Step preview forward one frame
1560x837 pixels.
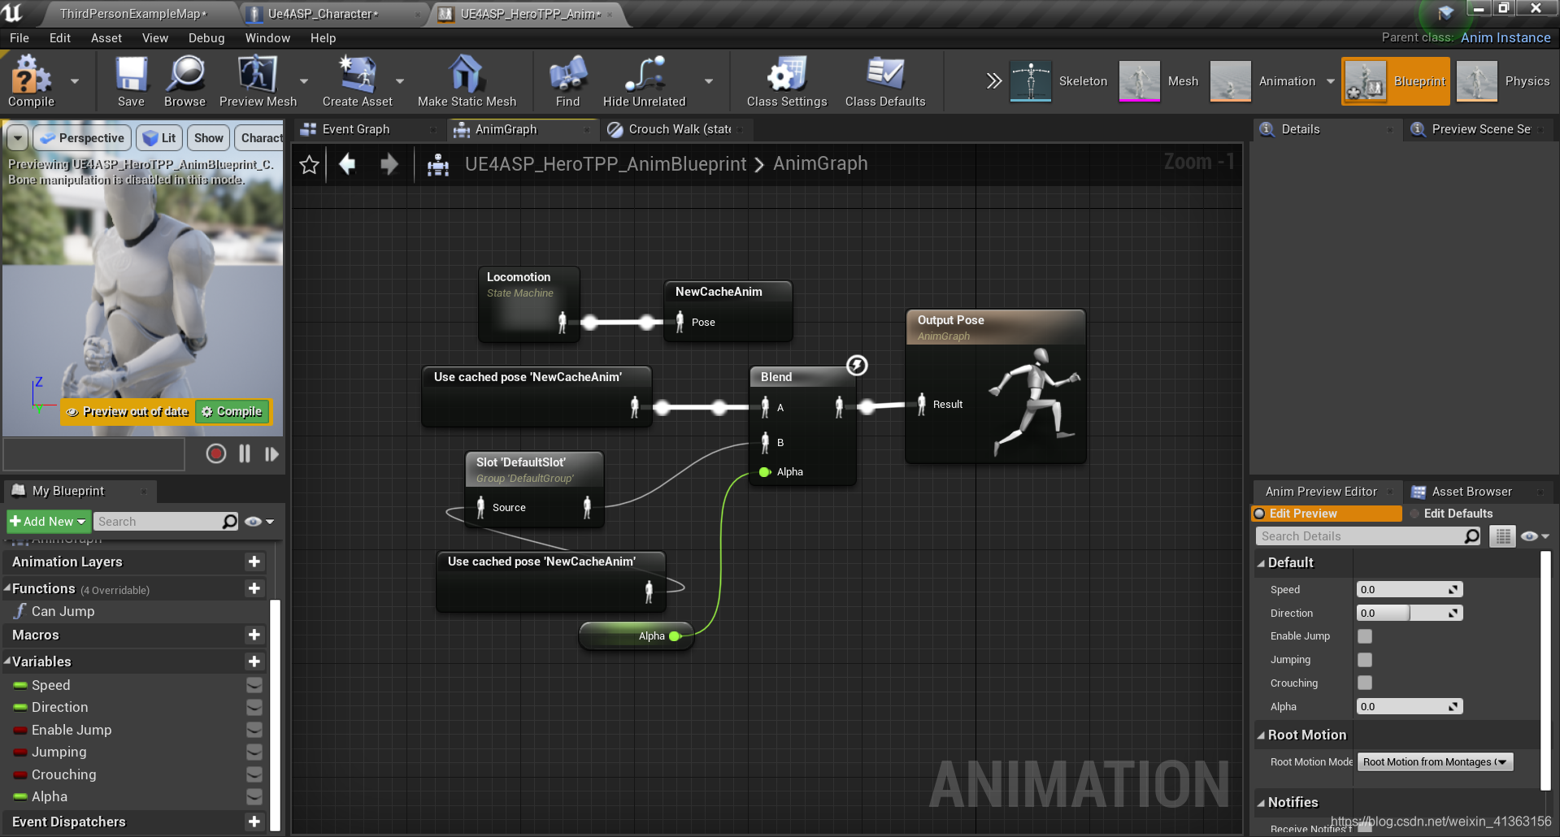click(x=272, y=454)
